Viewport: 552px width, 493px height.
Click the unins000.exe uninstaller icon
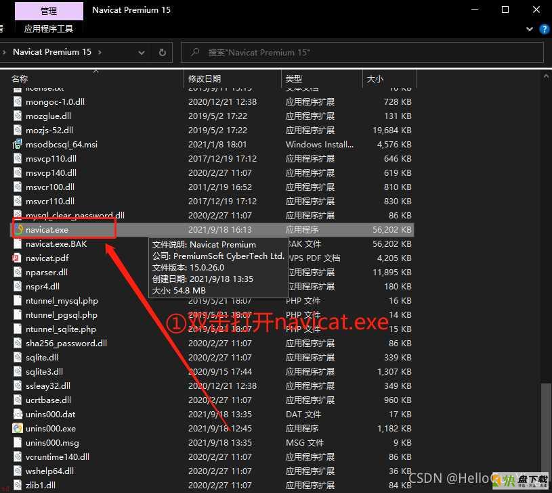pyautogui.click(x=17, y=428)
